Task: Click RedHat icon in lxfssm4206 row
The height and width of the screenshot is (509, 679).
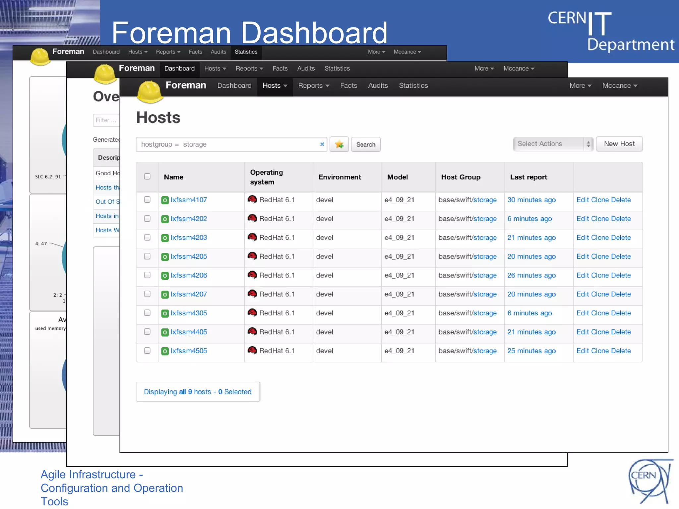Action: [252, 275]
